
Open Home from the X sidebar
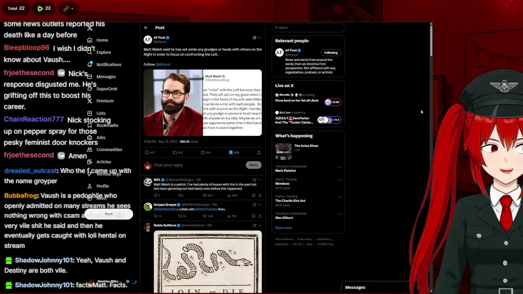pyautogui.click(x=98, y=40)
